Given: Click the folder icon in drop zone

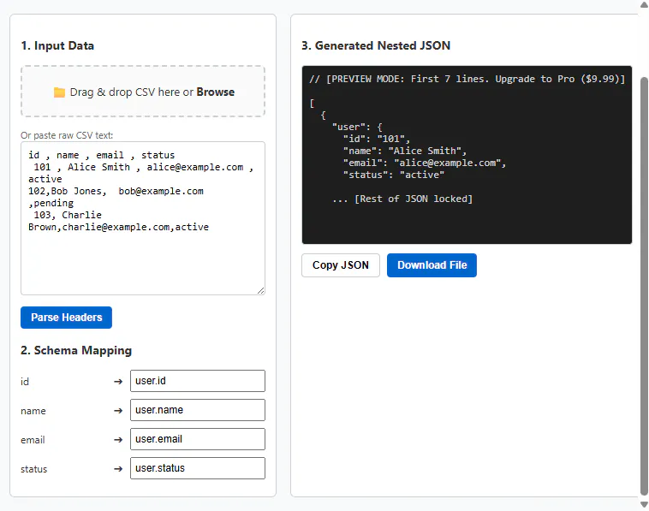Looking at the screenshot, I should [x=60, y=92].
